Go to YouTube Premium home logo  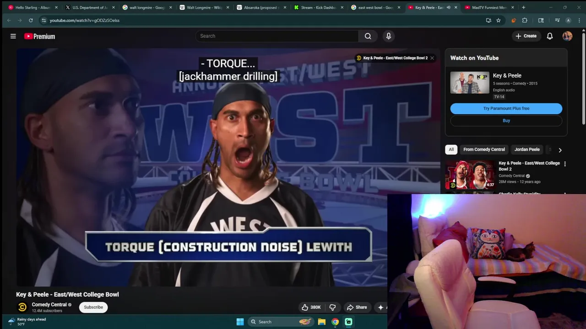pyautogui.click(x=40, y=36)
